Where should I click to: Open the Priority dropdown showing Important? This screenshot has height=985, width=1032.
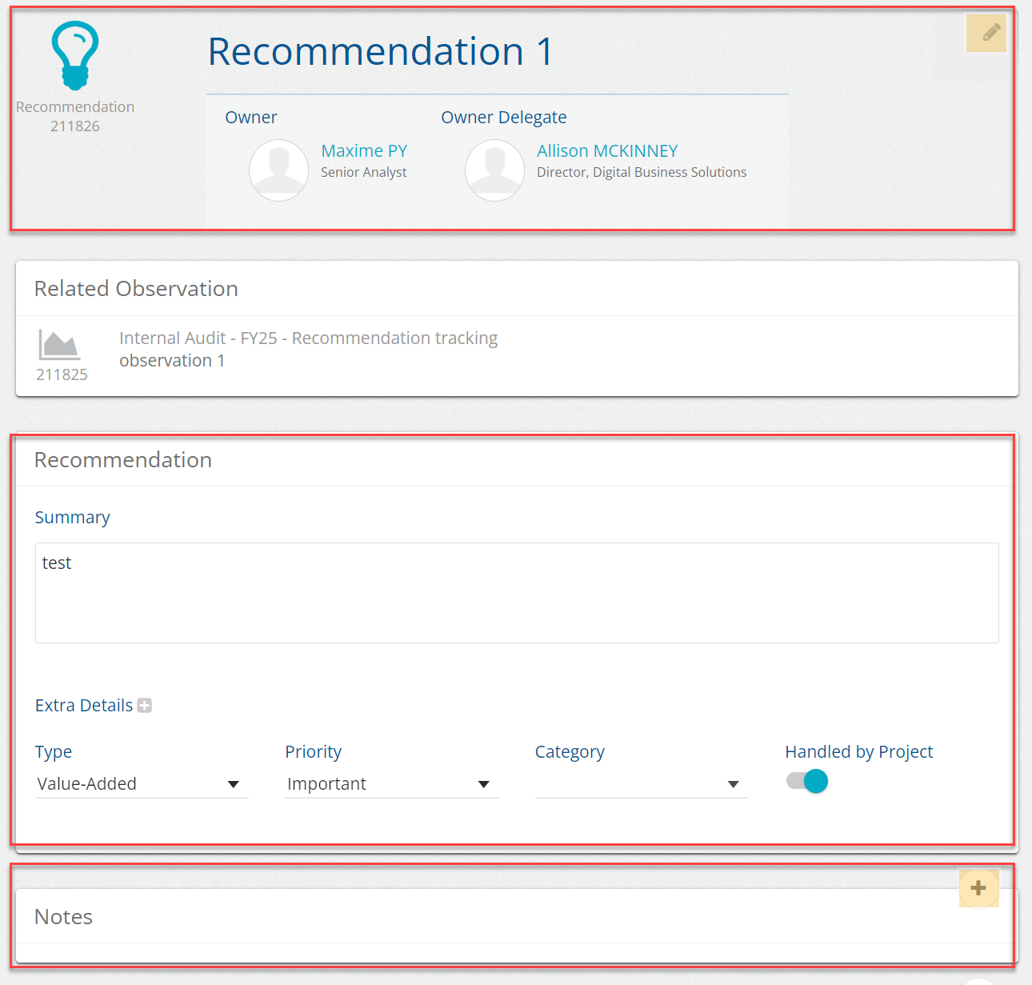click(391, 784)
